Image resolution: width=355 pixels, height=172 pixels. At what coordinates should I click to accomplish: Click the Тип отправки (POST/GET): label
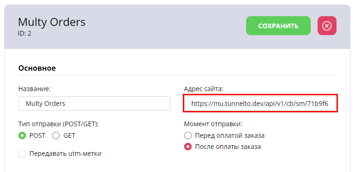pos(59,124)
